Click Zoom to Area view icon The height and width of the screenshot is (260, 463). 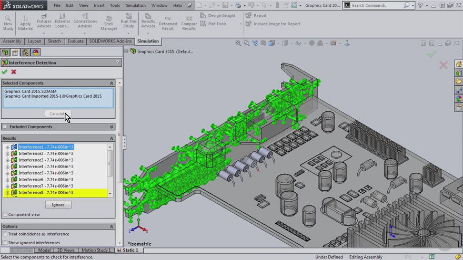point(246,43)
